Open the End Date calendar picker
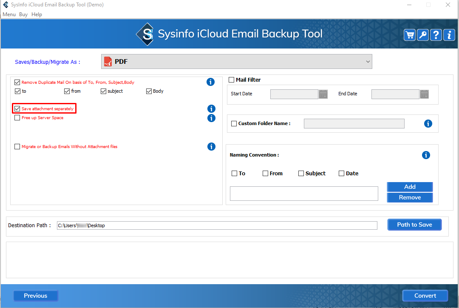The height and width of the screenshot is (308, 459). point(424,94)
